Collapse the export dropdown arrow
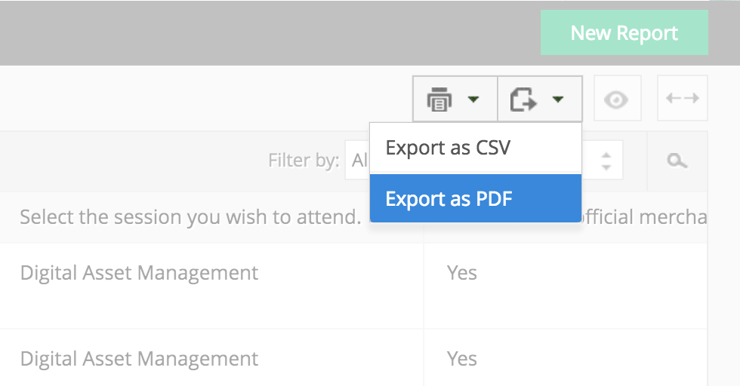The width and height of the screenshot is (740, 386). pyautogui.click(x=559, y=99)
